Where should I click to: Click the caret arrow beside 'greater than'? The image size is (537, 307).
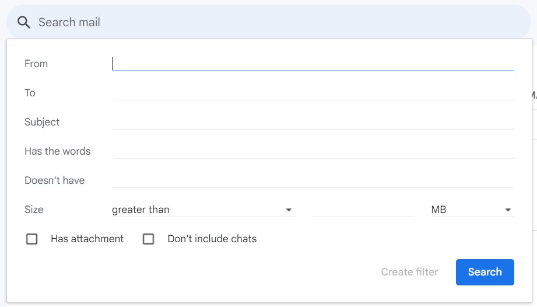point(289,210)
